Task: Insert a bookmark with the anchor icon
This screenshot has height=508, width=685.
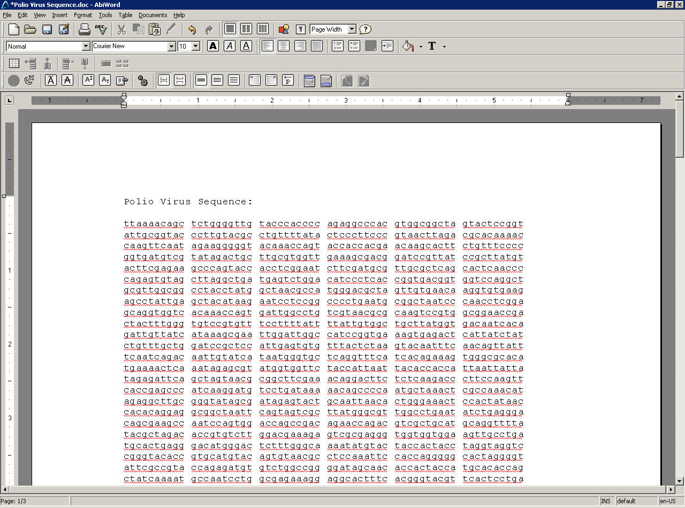Action: coord(30,81)
